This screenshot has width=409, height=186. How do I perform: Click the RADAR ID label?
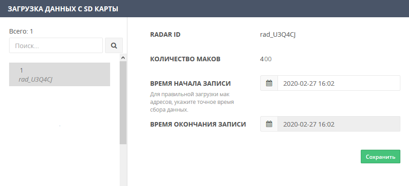point(165,34)
